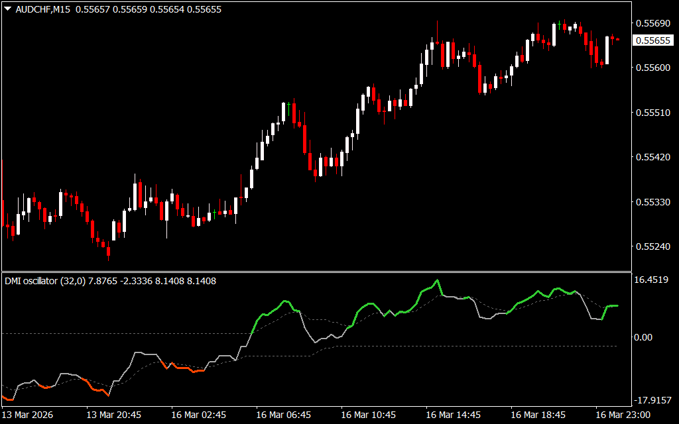Image resolution: width=679 pixels, height=424 pixels.
Task: Click the 0.55510 price scale label
Action: point(652,113)
